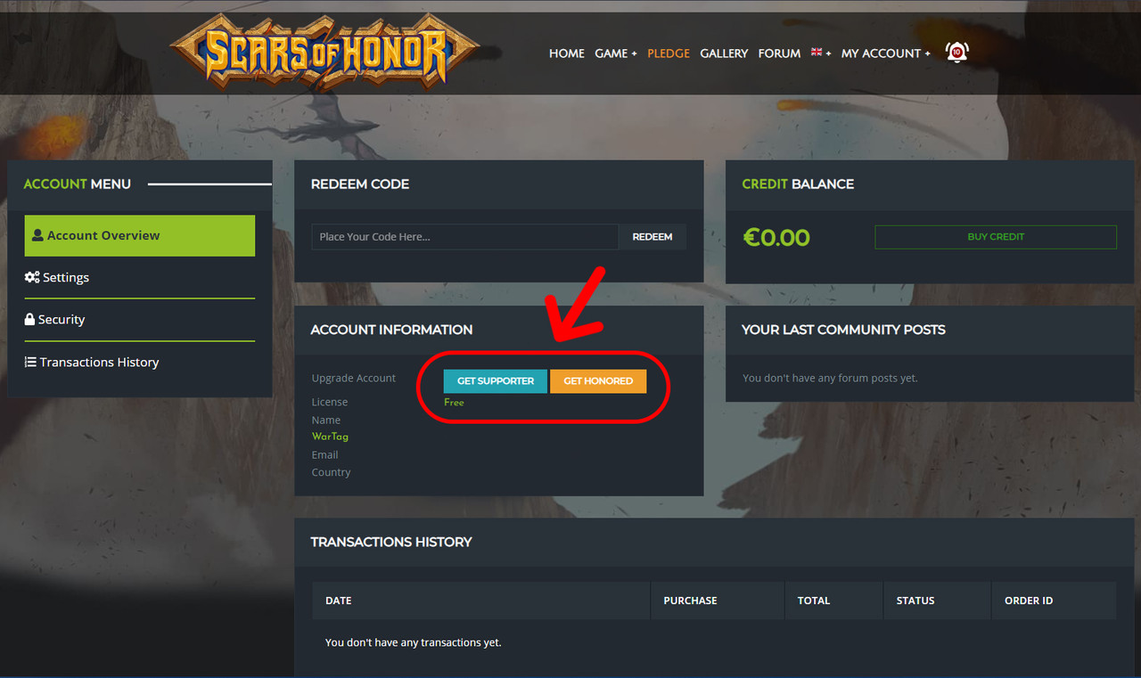Screen dimensions: 1141x678
Task: Click the Get Honored button
Action: point(598,380)
